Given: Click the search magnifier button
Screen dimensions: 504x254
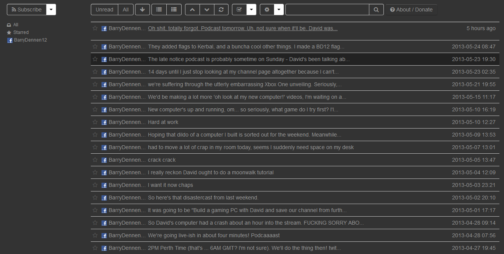Looking at the screenshot, I should (x=376, y=10).
